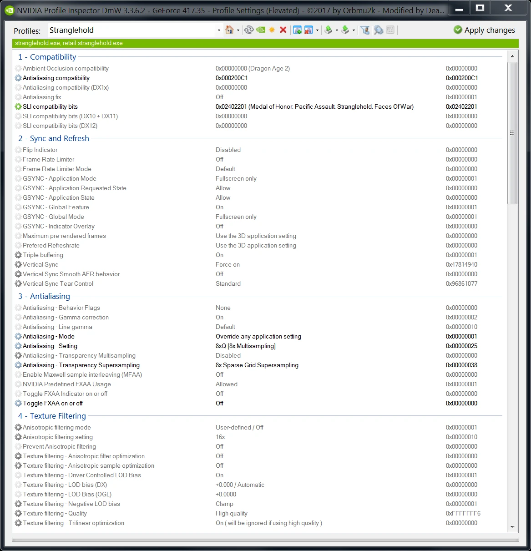
Task: Select the Frame Rate Limiter Mode row
Action: (x=259, y=169)
